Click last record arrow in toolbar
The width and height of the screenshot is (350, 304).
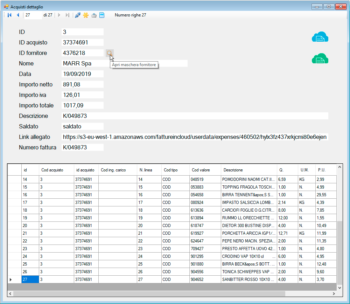(x=68, y=15)
